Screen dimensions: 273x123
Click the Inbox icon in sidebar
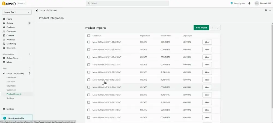[x=4, y=62]
